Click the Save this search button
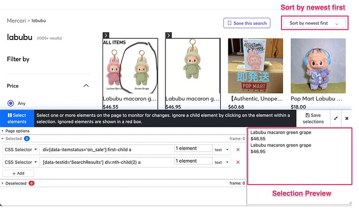This screenshot has height=212, width=359. click(x=247, y=23)
